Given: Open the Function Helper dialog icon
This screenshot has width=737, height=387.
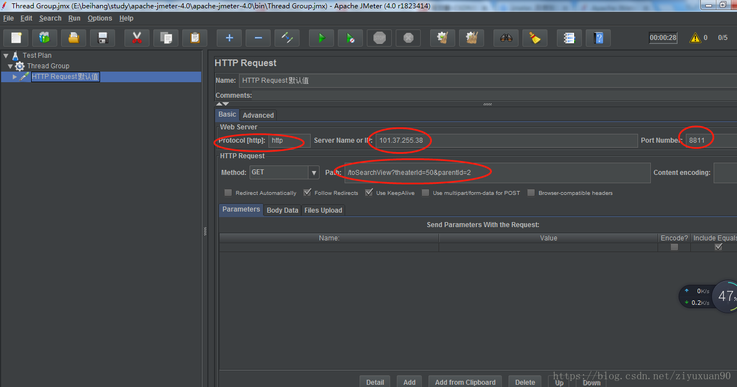Looking at the screenshot, I should tap(569, 38).
